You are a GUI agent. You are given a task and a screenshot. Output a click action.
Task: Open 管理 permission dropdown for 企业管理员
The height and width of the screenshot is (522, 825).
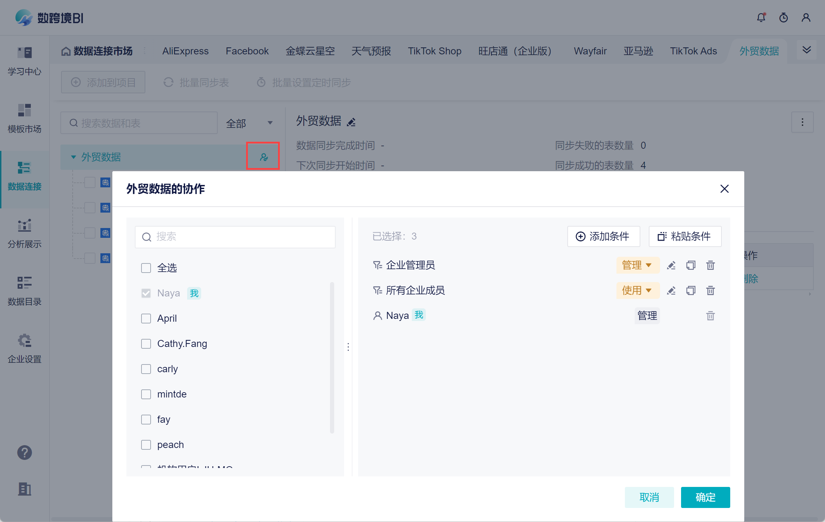pyautogui.click(x=637, y=265)
